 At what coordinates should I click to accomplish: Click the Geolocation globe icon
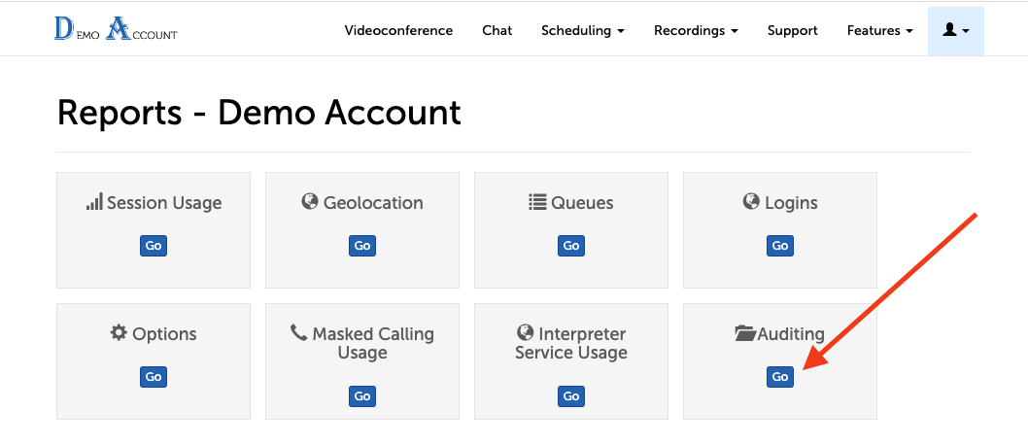tap(310, 202)
